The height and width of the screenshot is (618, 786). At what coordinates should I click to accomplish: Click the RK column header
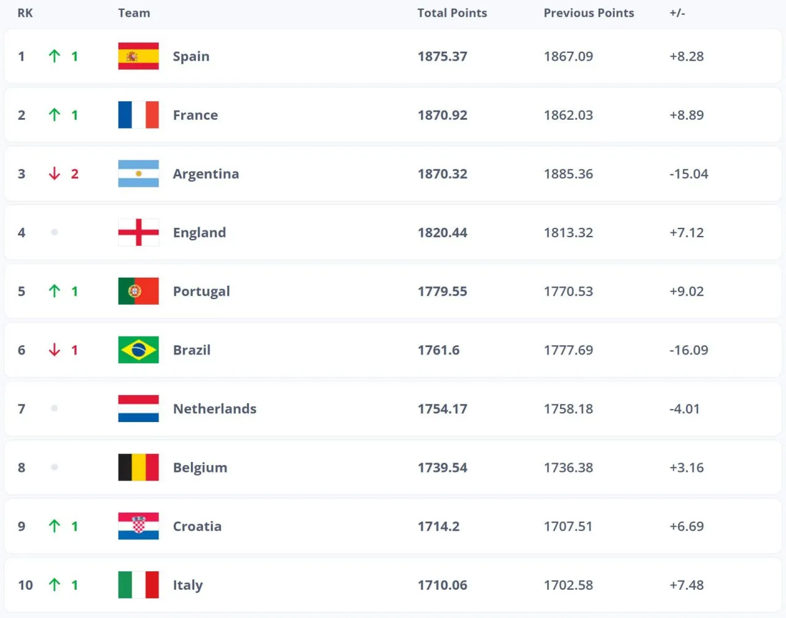click(25, 13)
